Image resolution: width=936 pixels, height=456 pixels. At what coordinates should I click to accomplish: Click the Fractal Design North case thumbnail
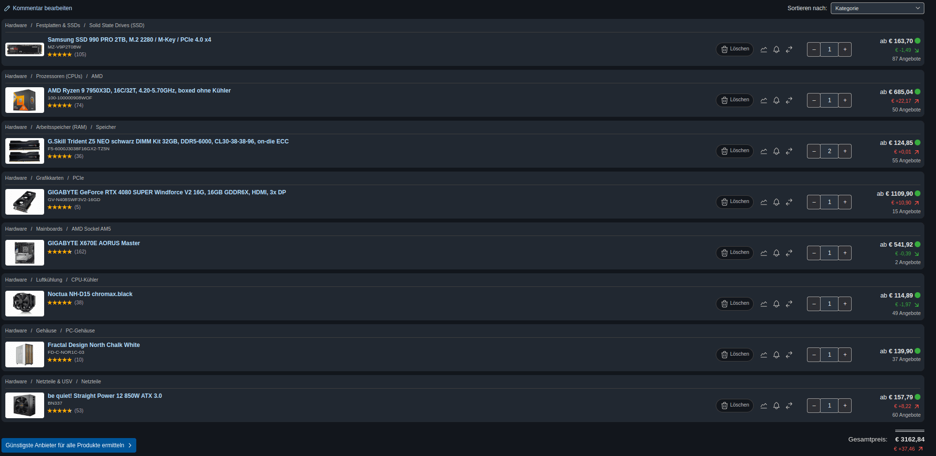coord(25,354)
